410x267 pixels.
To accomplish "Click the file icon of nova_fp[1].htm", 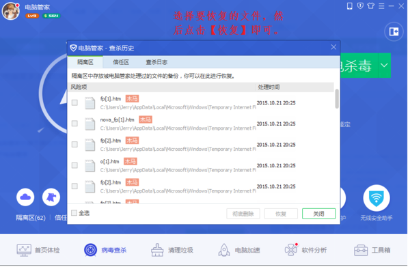I will [90, 124].
